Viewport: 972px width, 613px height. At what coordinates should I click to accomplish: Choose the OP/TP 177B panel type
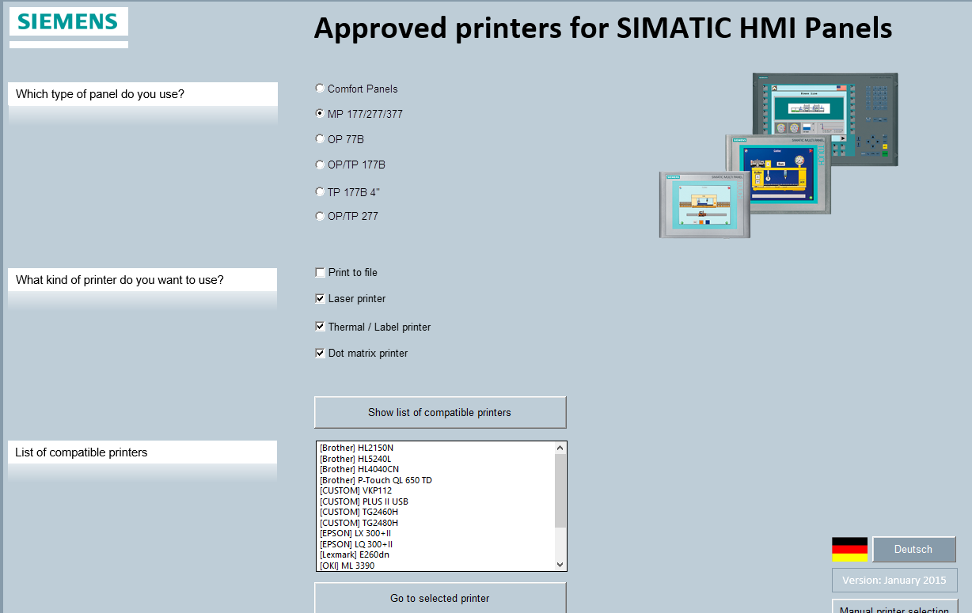(x=320, y=165)
